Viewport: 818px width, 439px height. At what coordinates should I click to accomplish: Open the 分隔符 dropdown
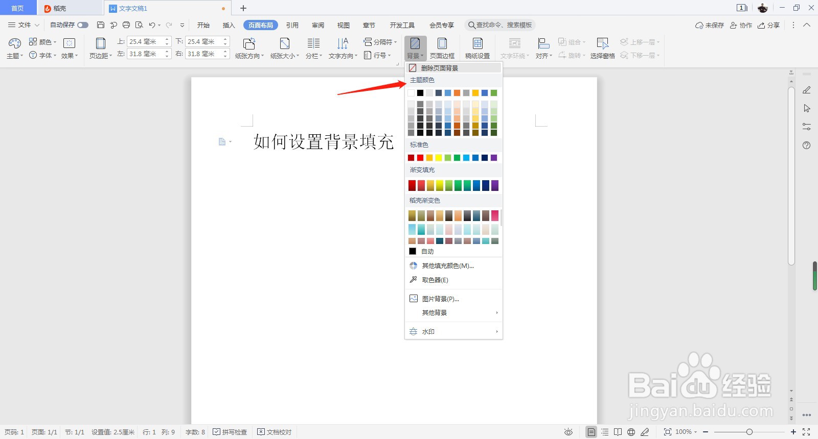click(x=380, y=42)
